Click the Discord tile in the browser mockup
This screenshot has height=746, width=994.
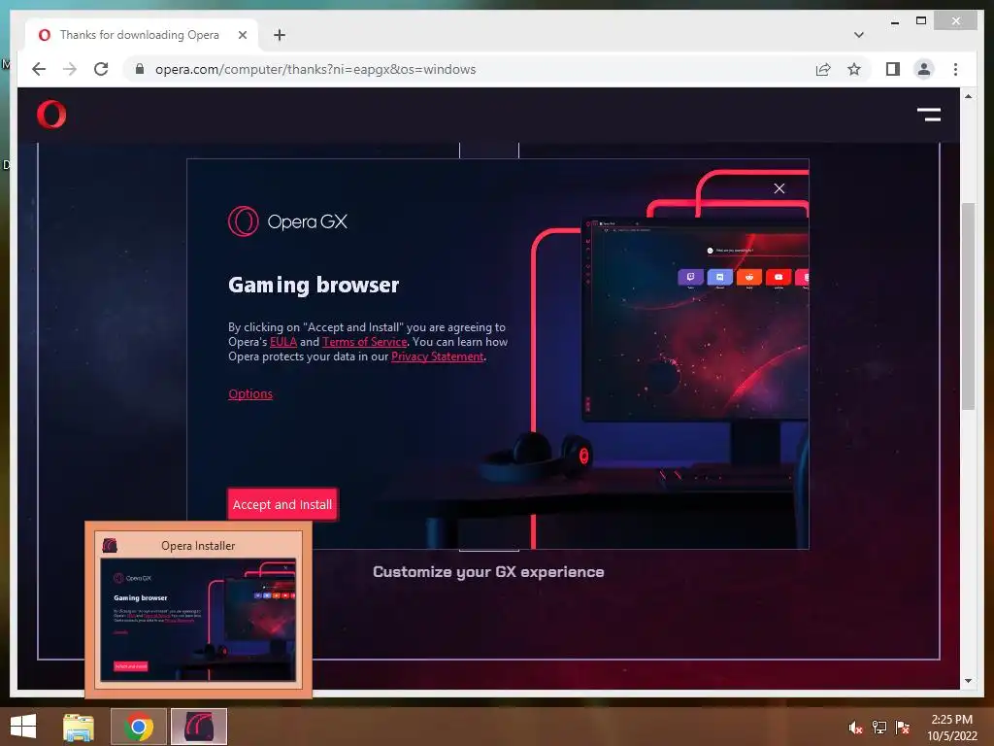[x=719, y=277]
